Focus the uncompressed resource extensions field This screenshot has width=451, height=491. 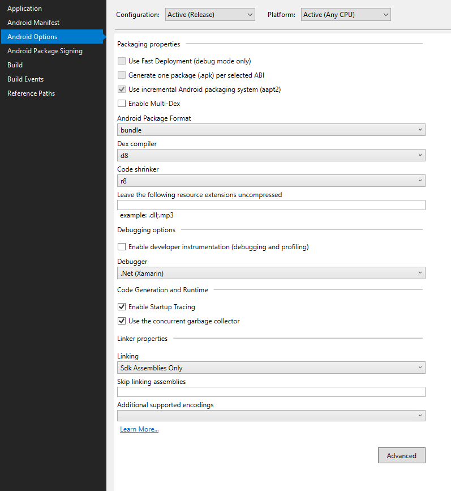(x=271, y=205)
